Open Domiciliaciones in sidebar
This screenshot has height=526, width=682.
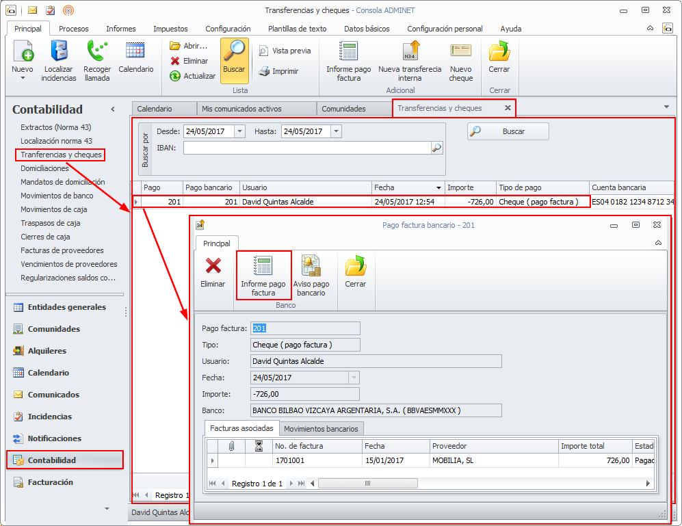click(x=44, y=168)
